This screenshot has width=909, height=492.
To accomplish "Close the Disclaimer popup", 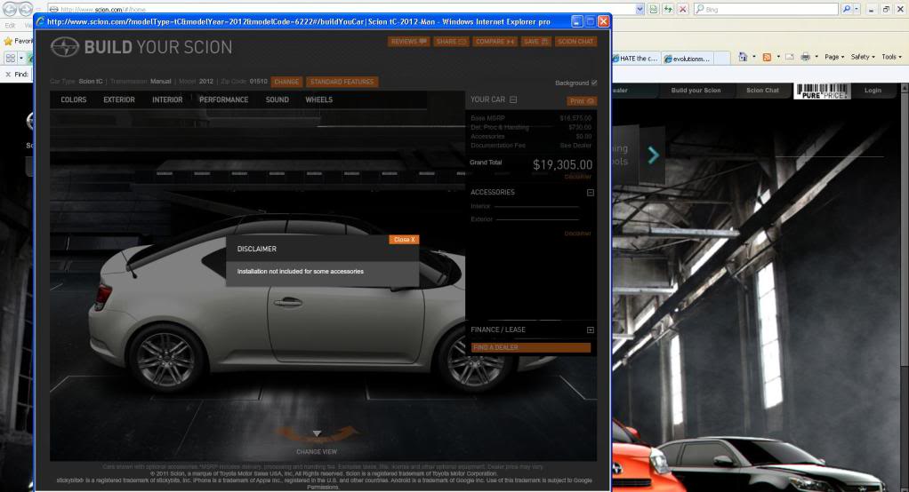I will coord(404,240).
